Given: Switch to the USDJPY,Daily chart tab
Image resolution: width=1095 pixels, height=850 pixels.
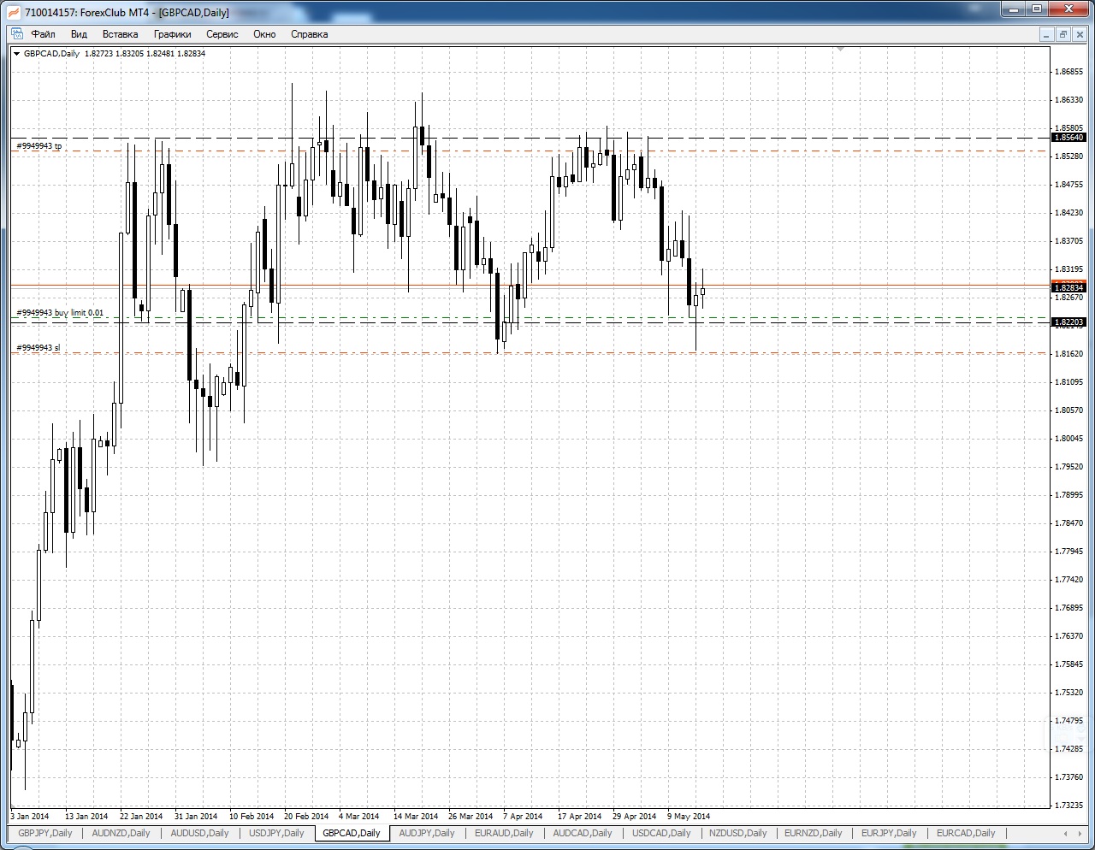Looking at the screenshot, I should pyautogui.click(x=276, y=833).
